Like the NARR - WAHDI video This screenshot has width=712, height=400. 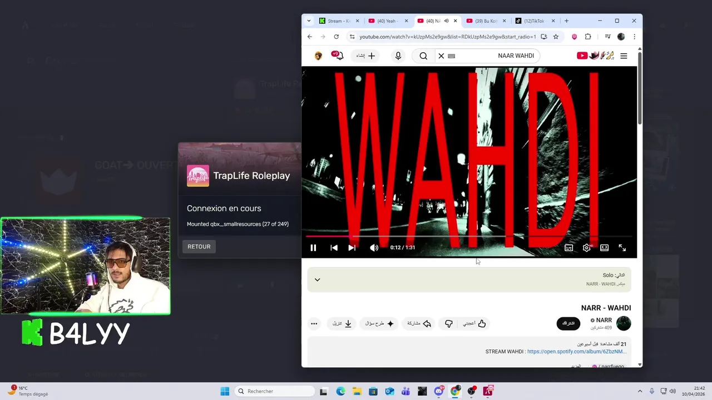[x=475, y=323]
